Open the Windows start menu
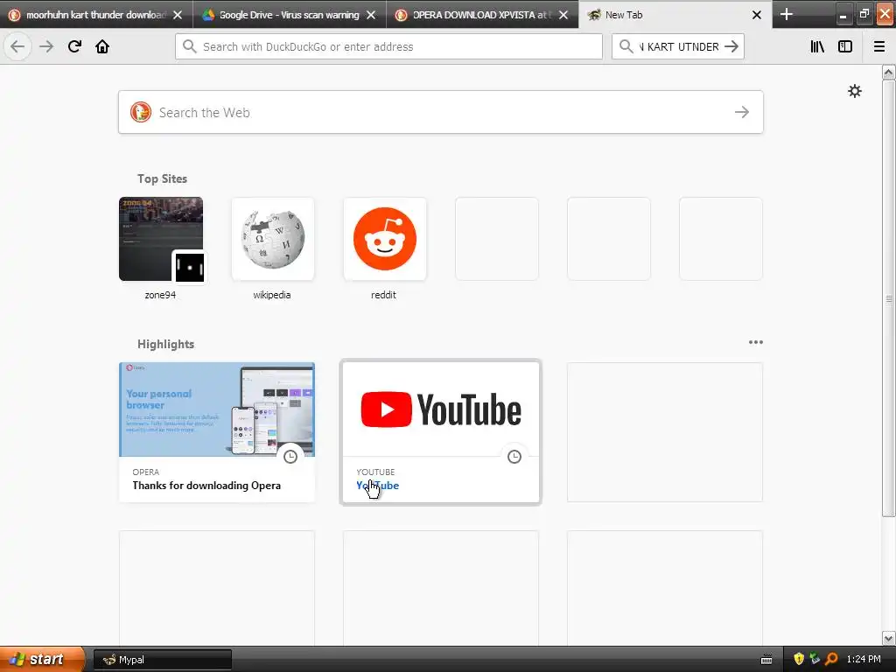896x672 pixels. [x=41, y=659]
